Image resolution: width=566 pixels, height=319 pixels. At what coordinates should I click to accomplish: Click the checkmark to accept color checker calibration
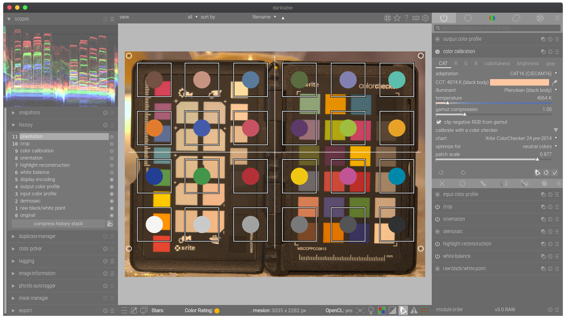pos(555,173)
